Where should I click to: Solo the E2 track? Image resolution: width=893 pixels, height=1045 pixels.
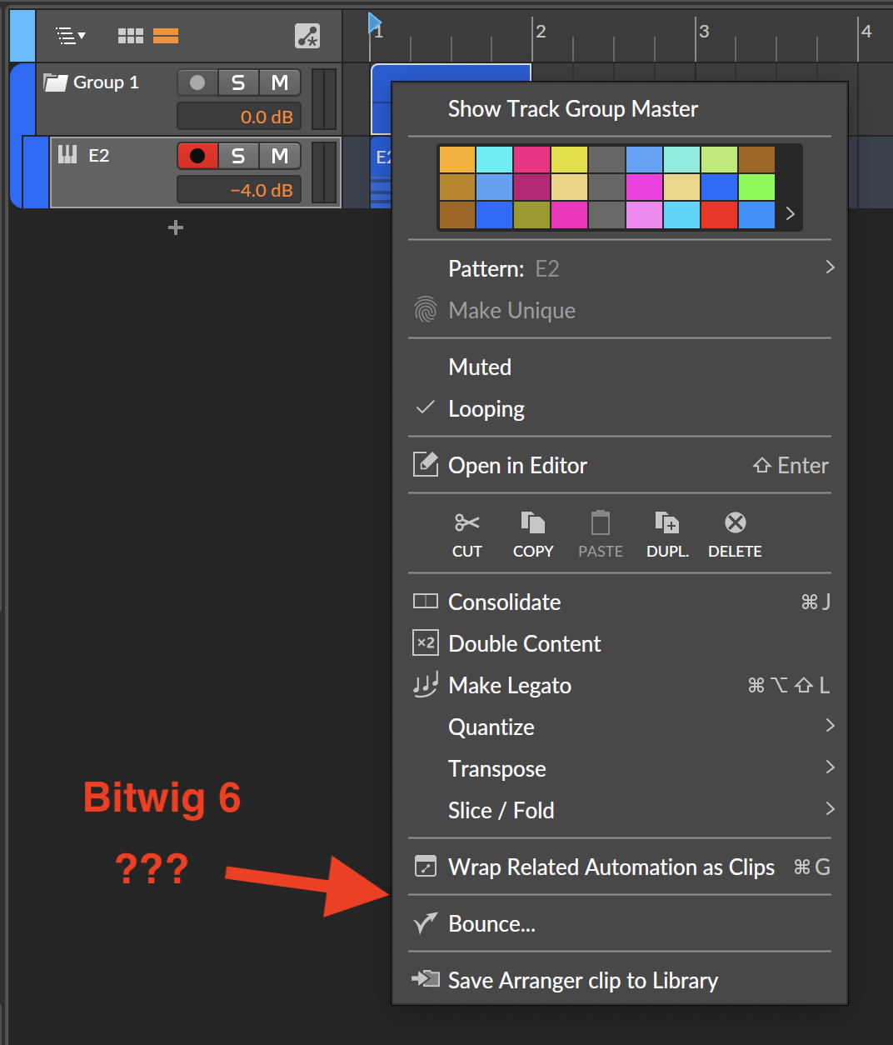238,156
